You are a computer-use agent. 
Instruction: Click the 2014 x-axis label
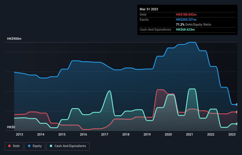coord(41,134)
